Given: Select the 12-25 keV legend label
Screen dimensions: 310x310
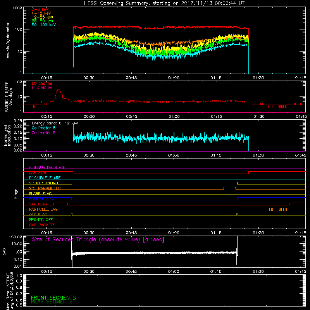Looking at the screenshot, I should point(43,17).
